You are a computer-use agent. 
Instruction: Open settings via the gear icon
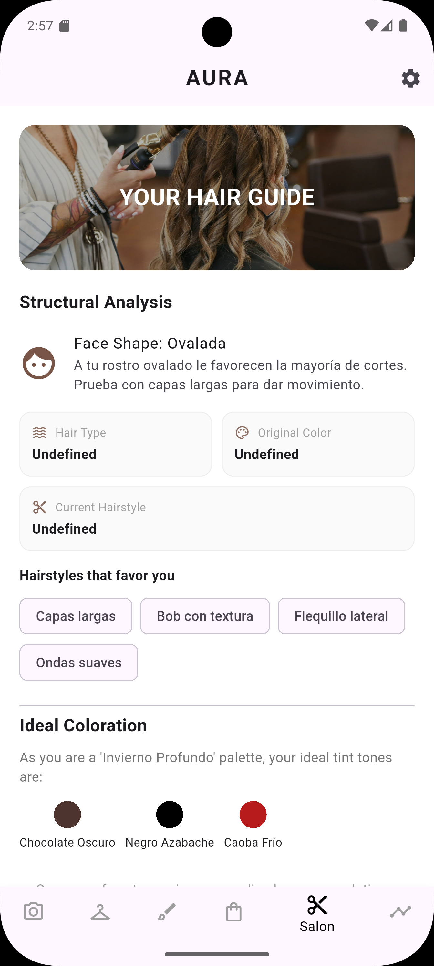pyautogui.click(x=410, y=78)
